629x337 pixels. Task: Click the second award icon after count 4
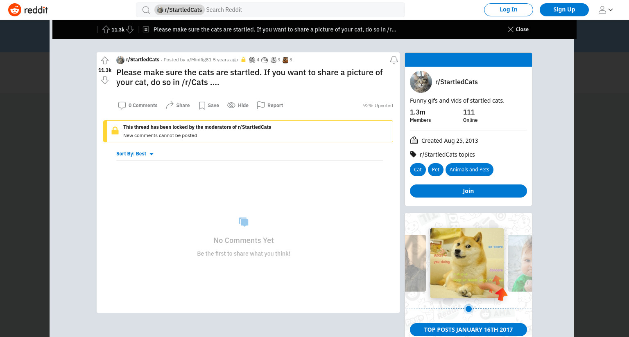pos(265,60)
